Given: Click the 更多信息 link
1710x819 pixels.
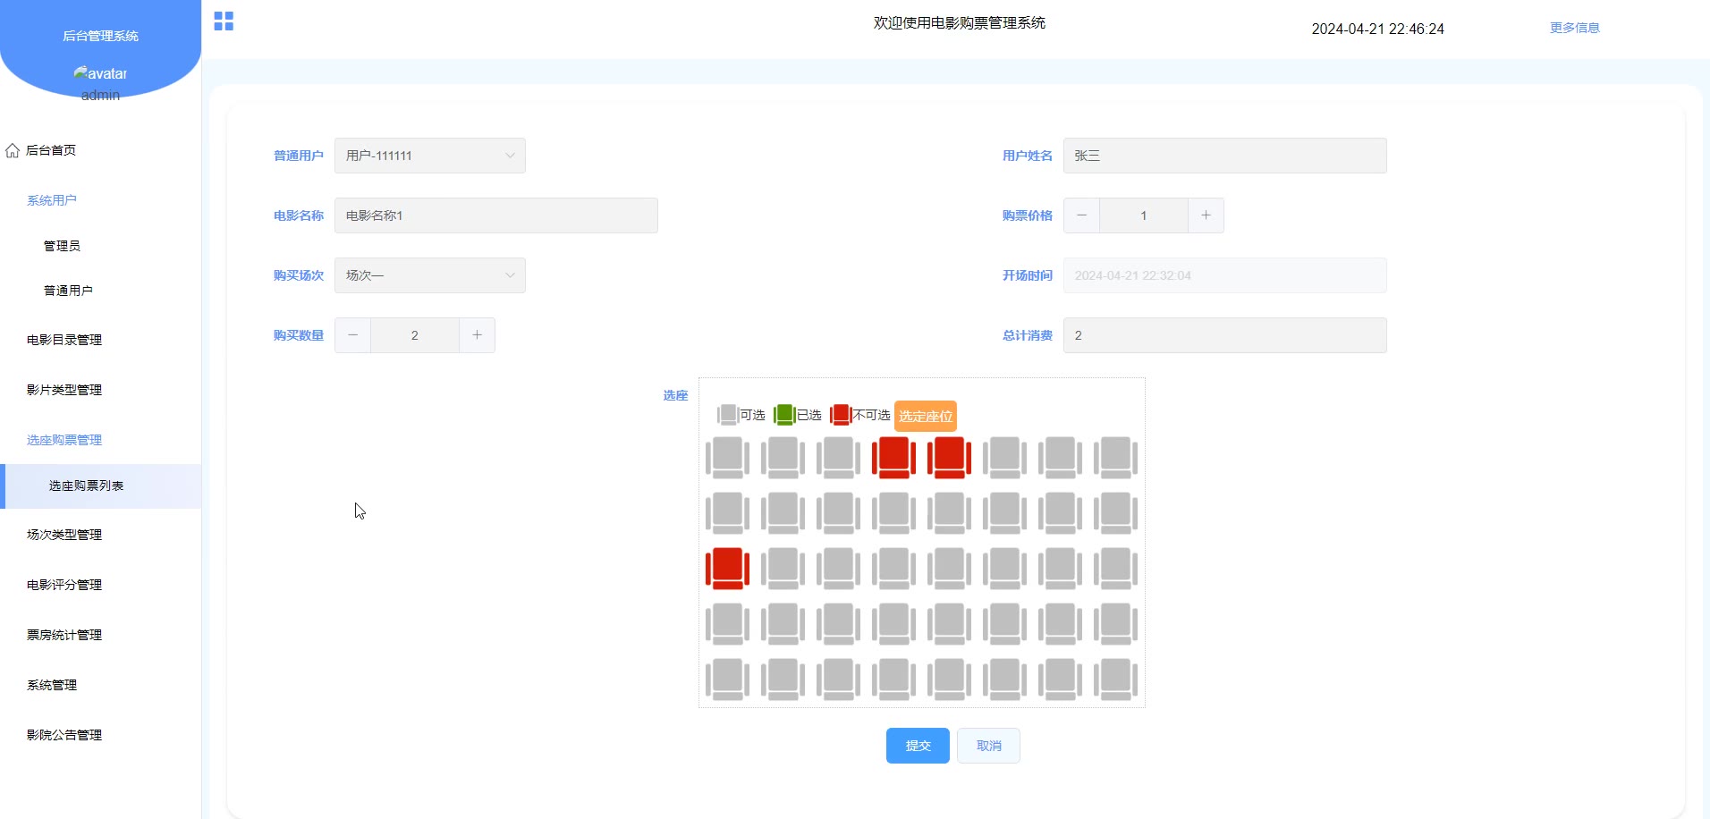Looking at the screenshot, I should pyautogui.click(x=1574, y=28).
